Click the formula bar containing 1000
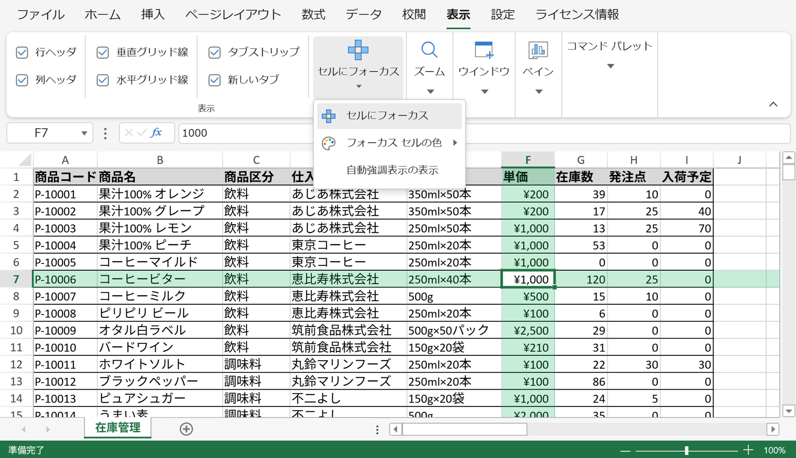 pyautogui.click(x=484, y=133)
